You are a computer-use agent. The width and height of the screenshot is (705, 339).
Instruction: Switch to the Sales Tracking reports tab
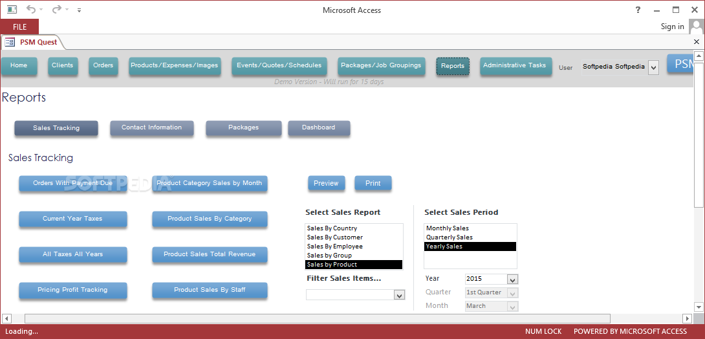point(56,128)
